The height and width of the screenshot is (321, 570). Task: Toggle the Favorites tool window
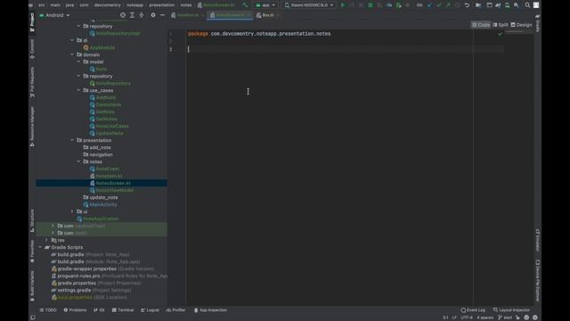(32, 251)
